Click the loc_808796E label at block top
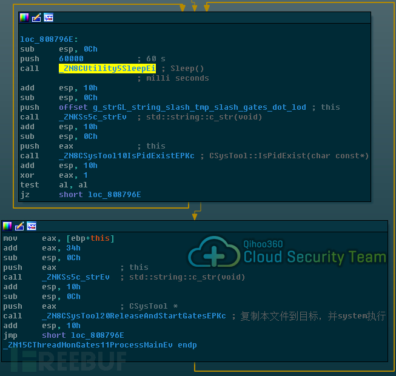 point(49,39)
